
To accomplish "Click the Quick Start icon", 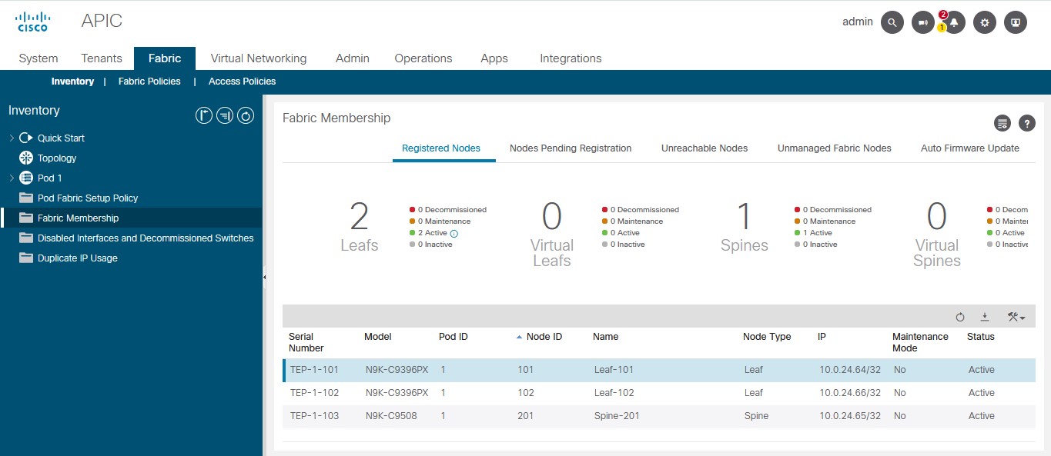I will coord(26,138).
